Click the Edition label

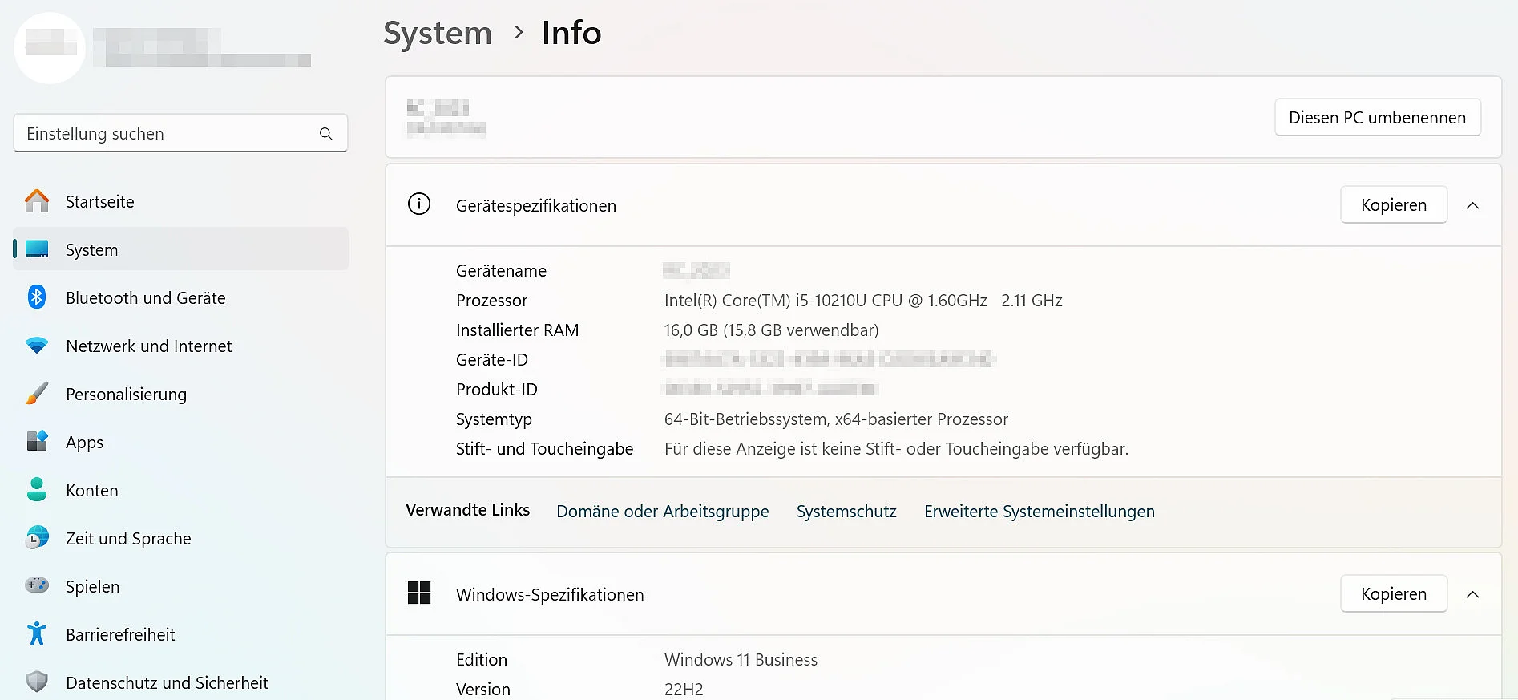482,660
